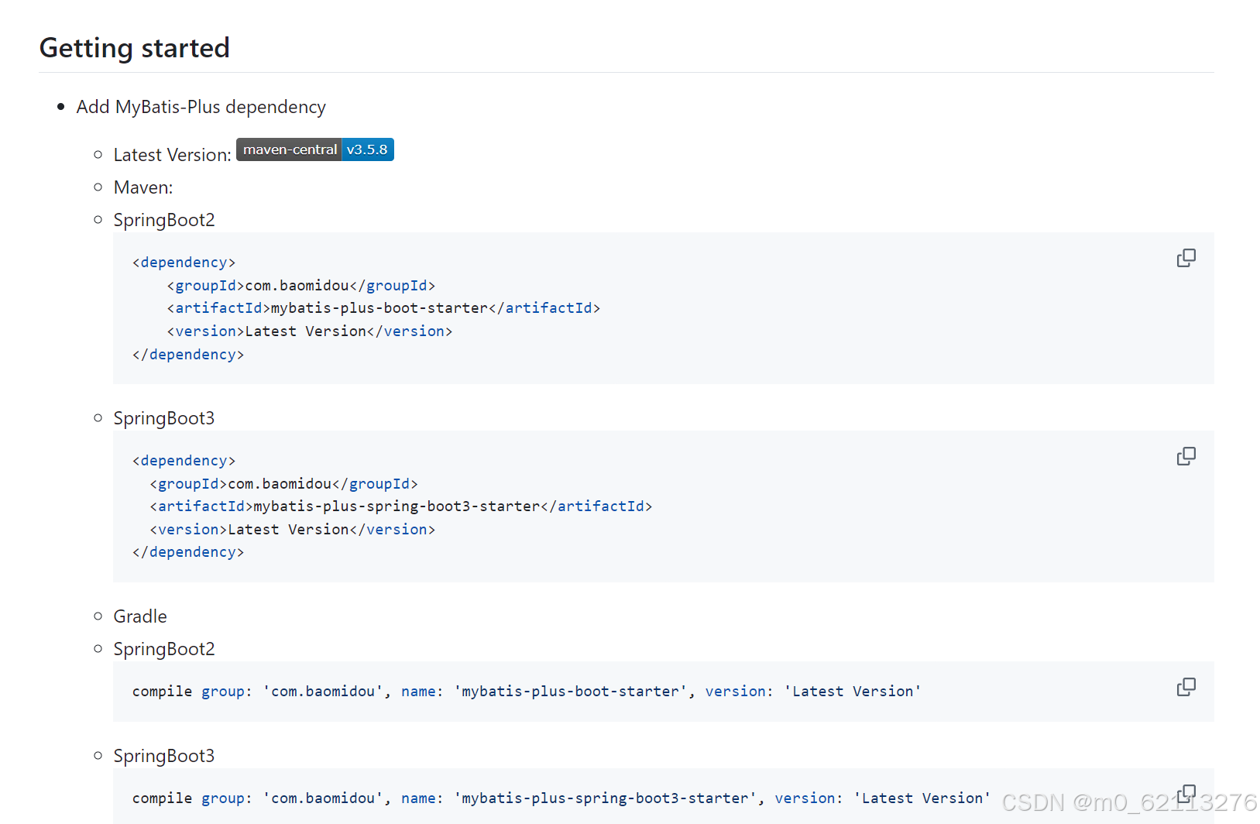The image size is (1260, 824).
Task: Click the Add MyBatis-Plus dependency list item
Action: pos(201,107)
